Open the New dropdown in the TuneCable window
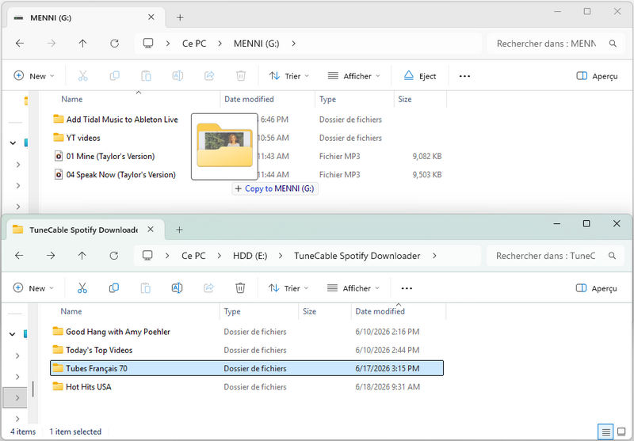 pyautogui.click(x=33, y=288)
